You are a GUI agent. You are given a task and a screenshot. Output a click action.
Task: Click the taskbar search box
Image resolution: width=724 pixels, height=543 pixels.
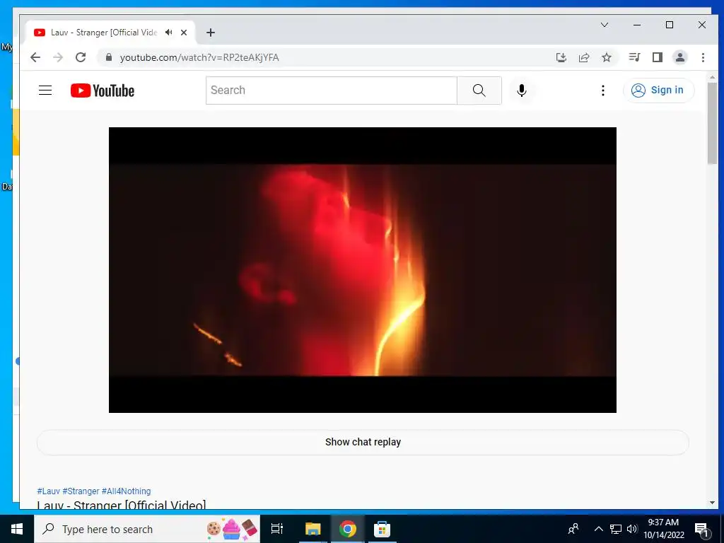tap(147, 529)
